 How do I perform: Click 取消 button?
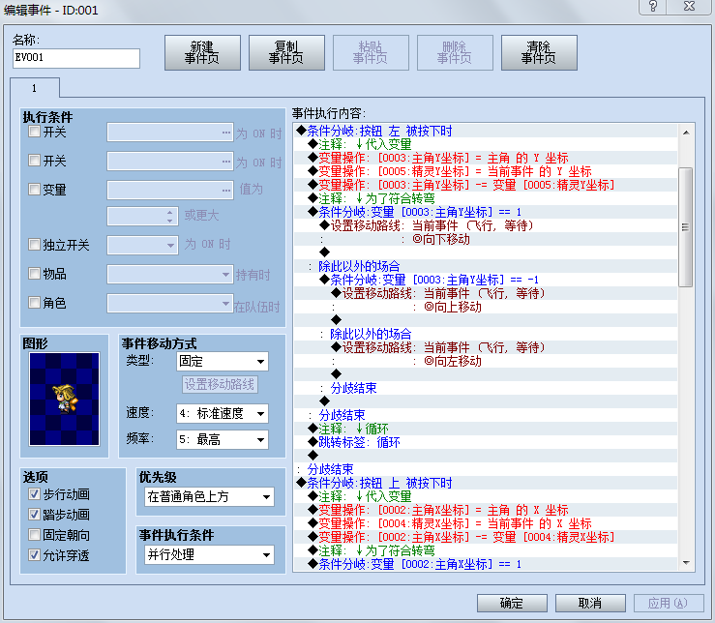pos(590,603)
